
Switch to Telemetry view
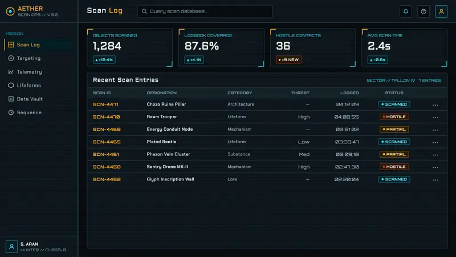39,72
